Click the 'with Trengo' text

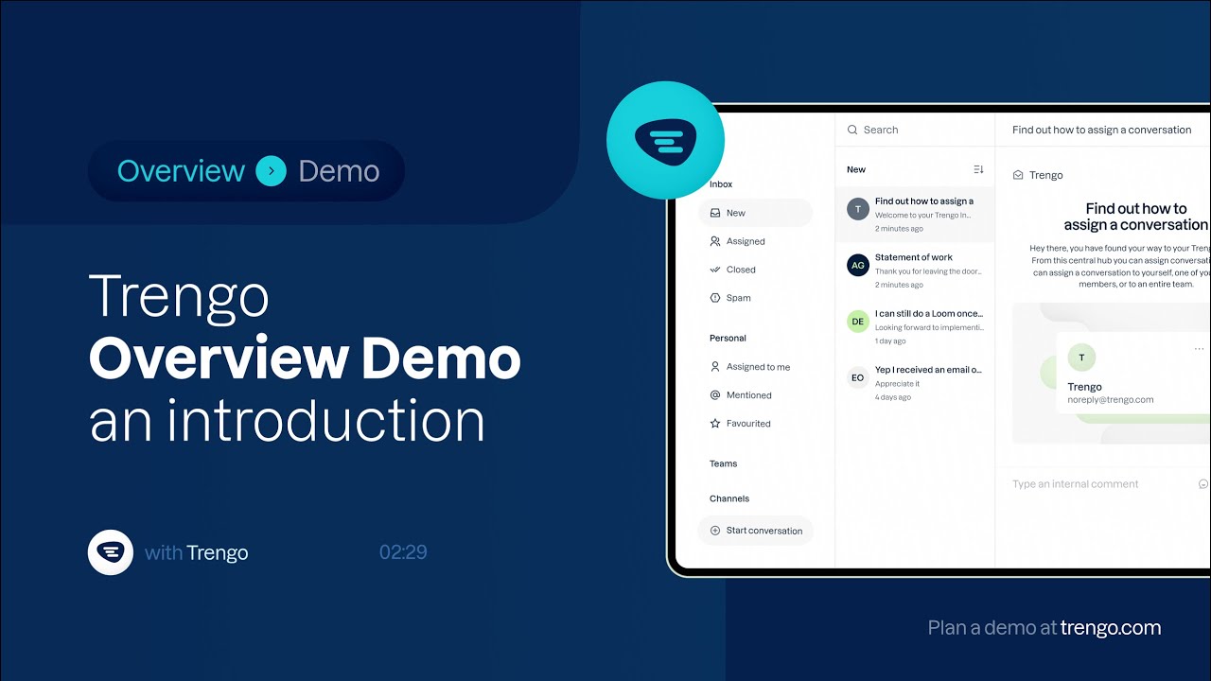(x=197, y=552)
